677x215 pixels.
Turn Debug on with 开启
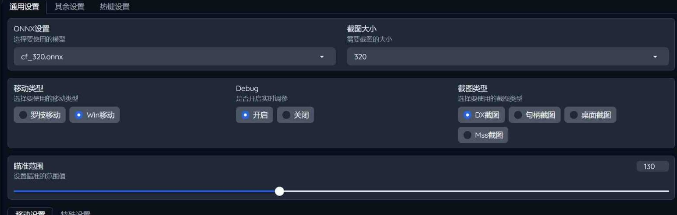[254, 115]
